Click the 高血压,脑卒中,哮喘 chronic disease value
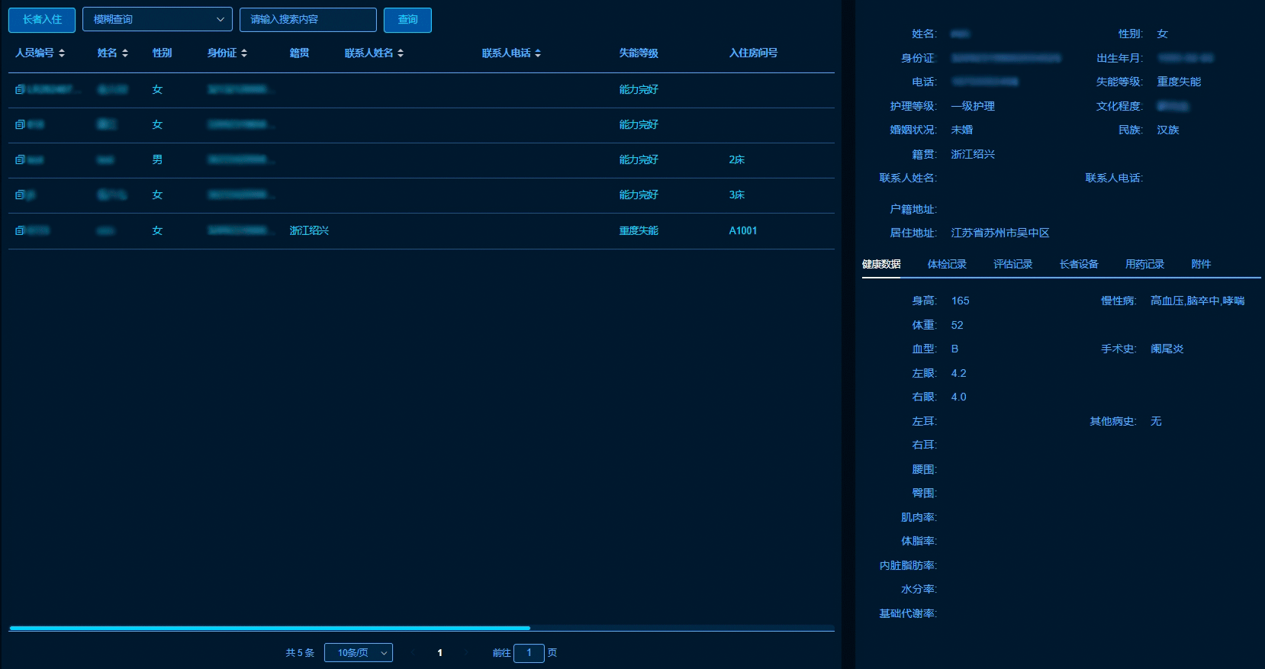The image size is (1265, 669). pos(1198,301)
